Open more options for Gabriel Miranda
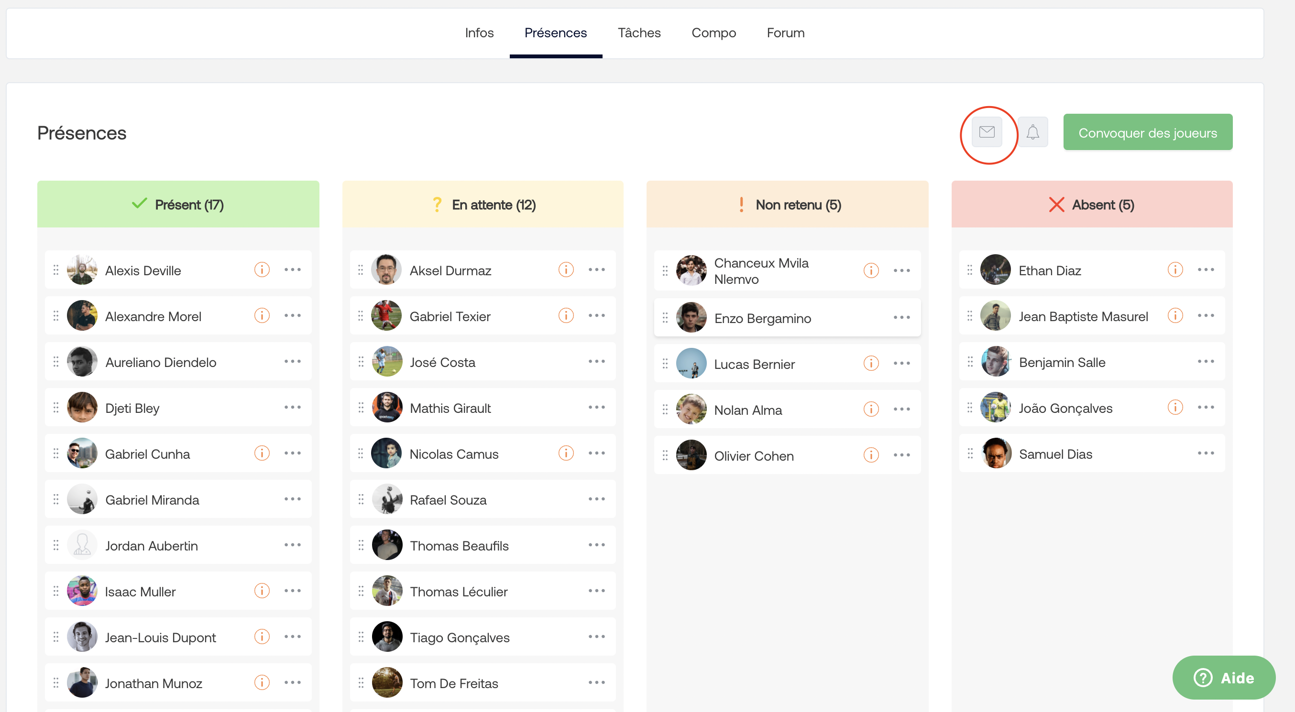Viewport: 1295px width, 712px height. click(293, 499)
